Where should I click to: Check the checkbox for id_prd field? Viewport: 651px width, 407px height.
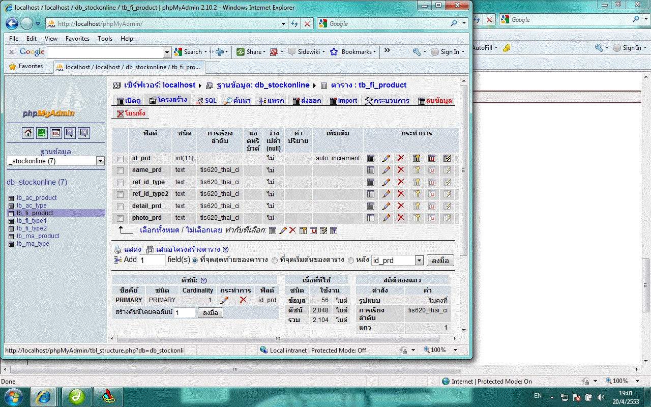[121, 159]
